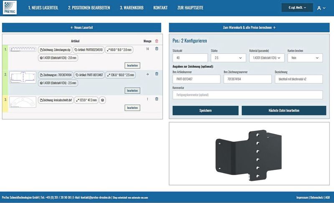Click the 136.8 * 60.0 * 2.5 mm tag
This screenshot has height=203, width=334.
(x=121, y=75)
